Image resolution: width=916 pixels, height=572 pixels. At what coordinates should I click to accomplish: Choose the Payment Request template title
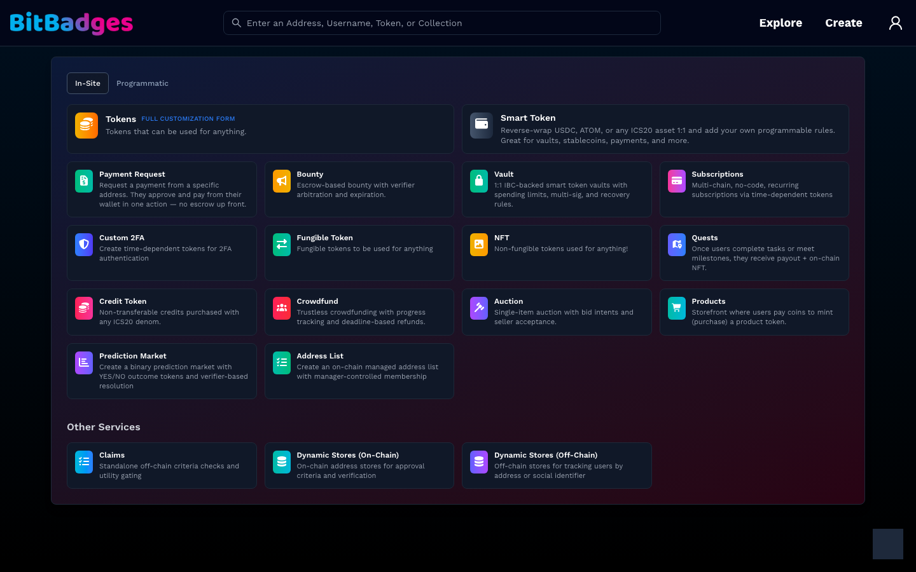pyautogui.click(x=132, y=174)
